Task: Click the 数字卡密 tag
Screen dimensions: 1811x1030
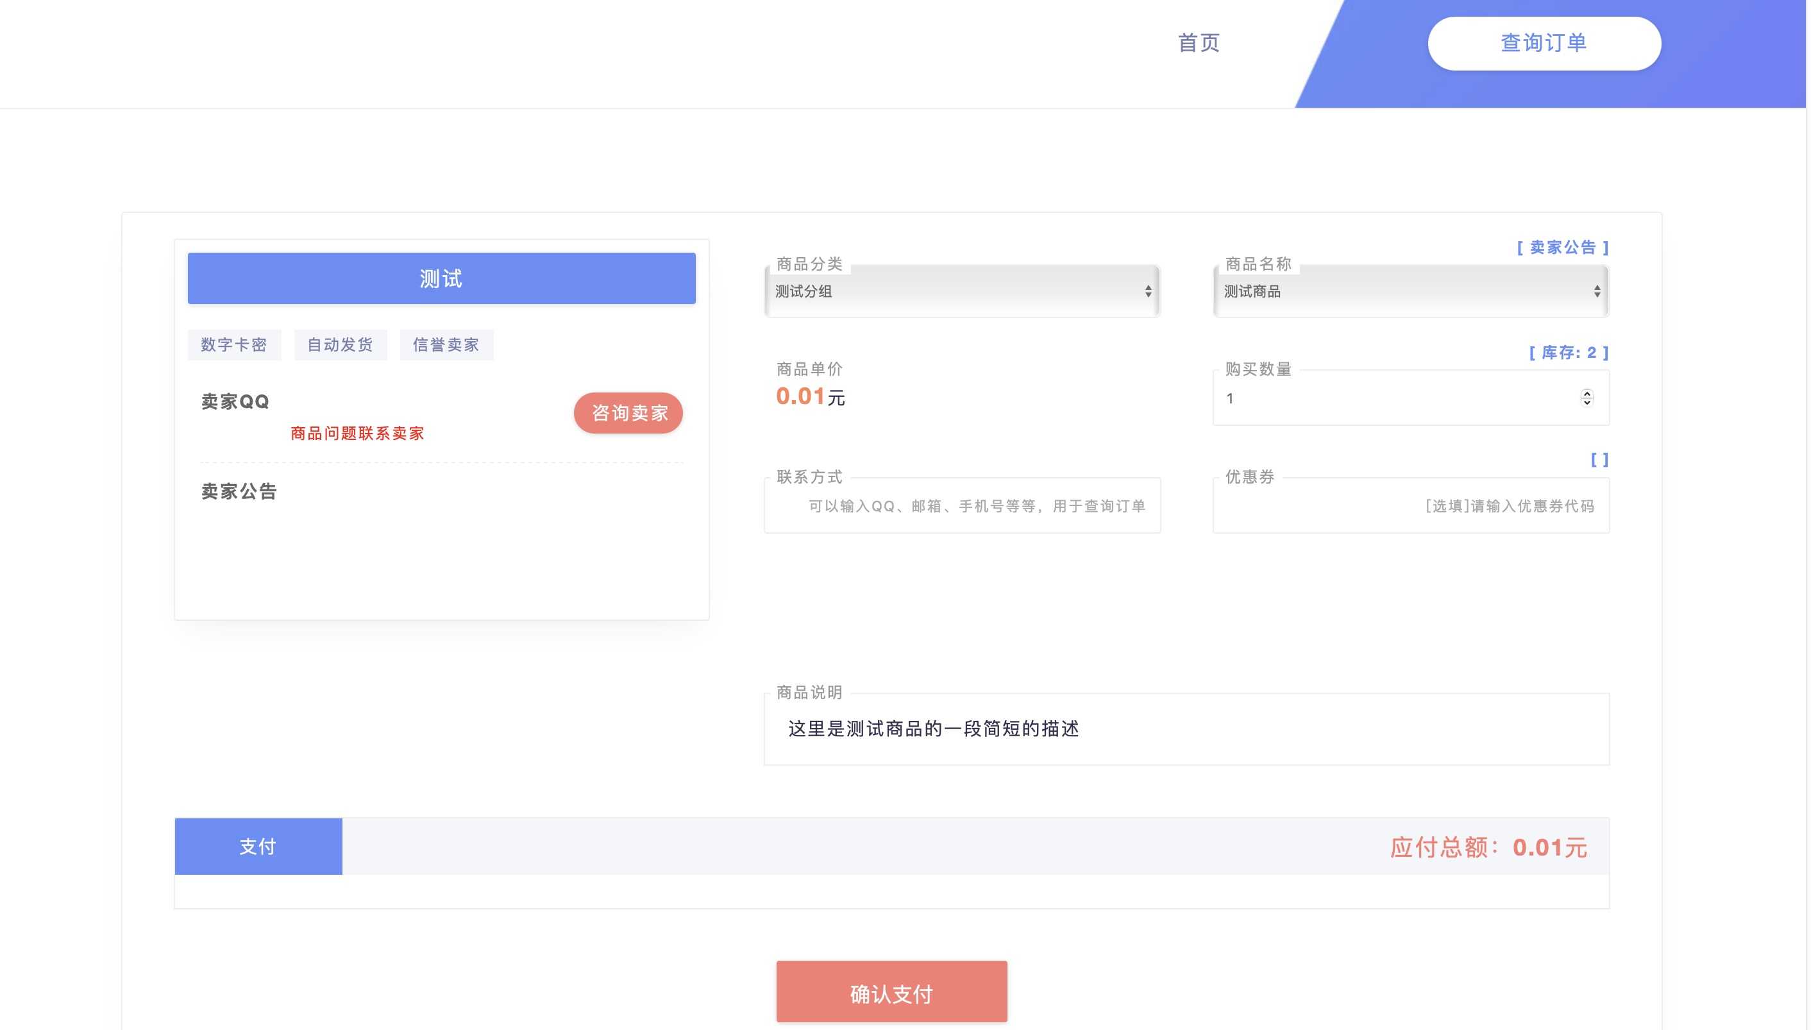Action: [x=234, y=344]
